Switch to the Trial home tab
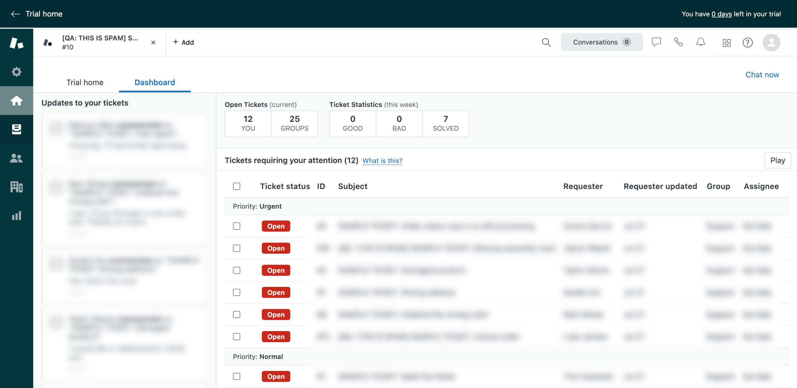The height and width of the screenshot is (388, 797). pyautogui.click(x=85, y=82)
